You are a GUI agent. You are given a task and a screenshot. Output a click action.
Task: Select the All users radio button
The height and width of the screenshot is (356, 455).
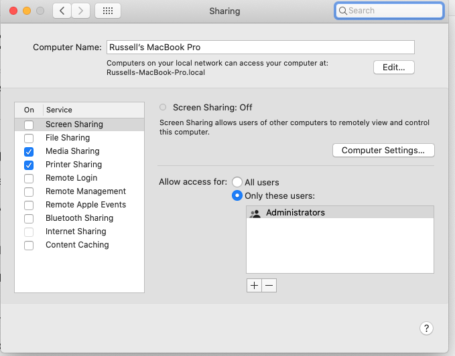click(237, 182)
